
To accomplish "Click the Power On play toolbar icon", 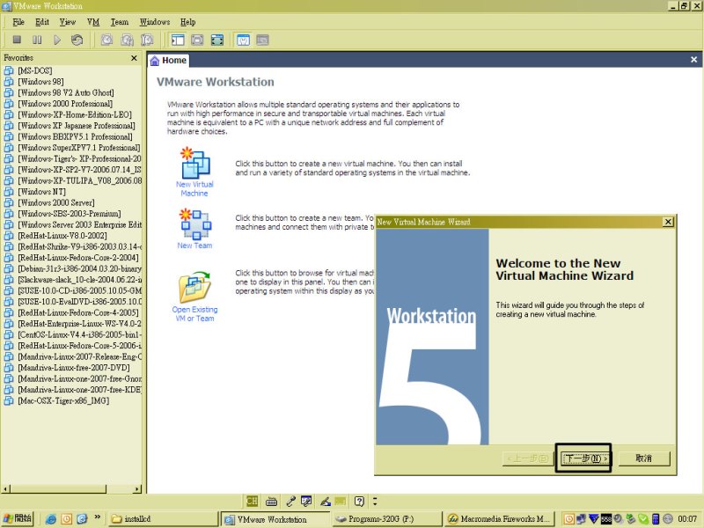I will click(x=57, y=40).
